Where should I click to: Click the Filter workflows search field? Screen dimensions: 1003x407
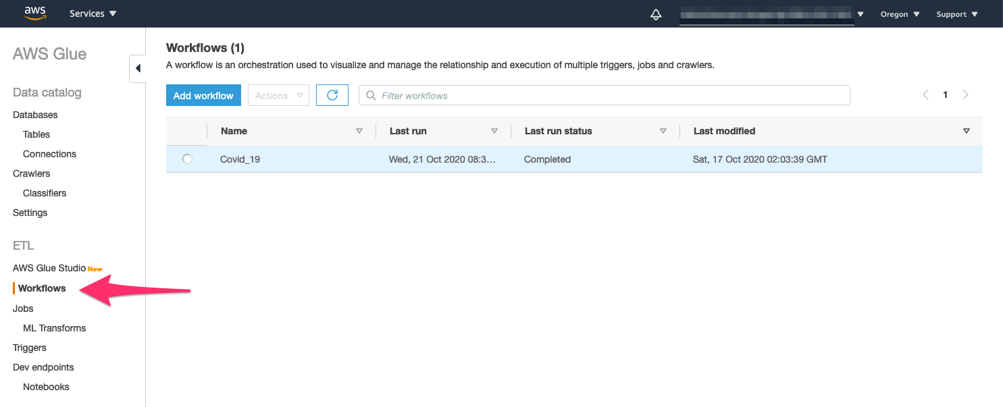coord(604,95)
